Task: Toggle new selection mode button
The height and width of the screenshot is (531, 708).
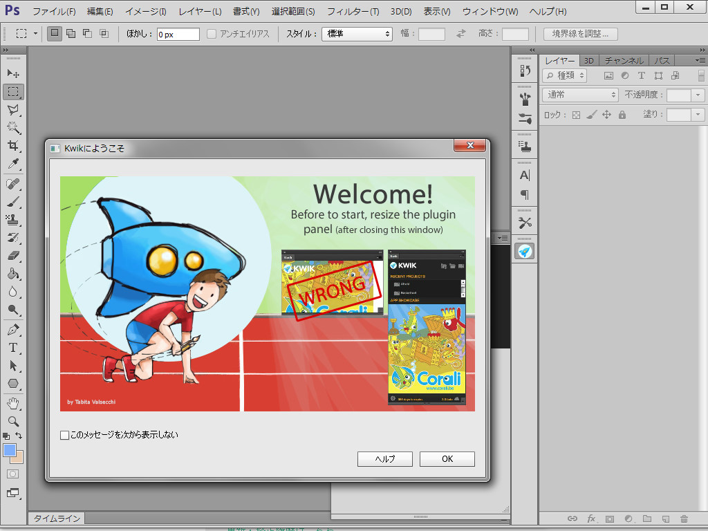Action: [55, 33]
